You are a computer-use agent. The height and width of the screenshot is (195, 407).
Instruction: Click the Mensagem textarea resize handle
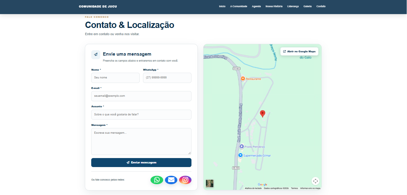tap(190, 153)
